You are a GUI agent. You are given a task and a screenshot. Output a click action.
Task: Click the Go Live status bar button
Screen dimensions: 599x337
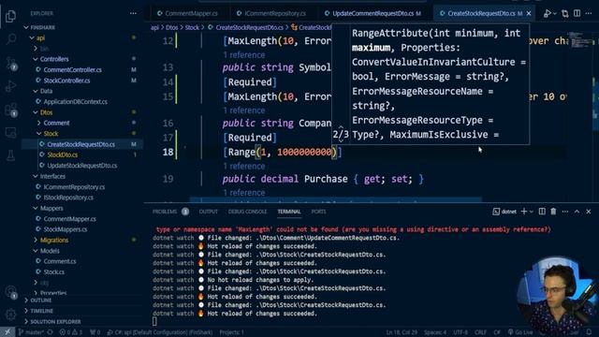pyautogui.click(x=520, y=332)
